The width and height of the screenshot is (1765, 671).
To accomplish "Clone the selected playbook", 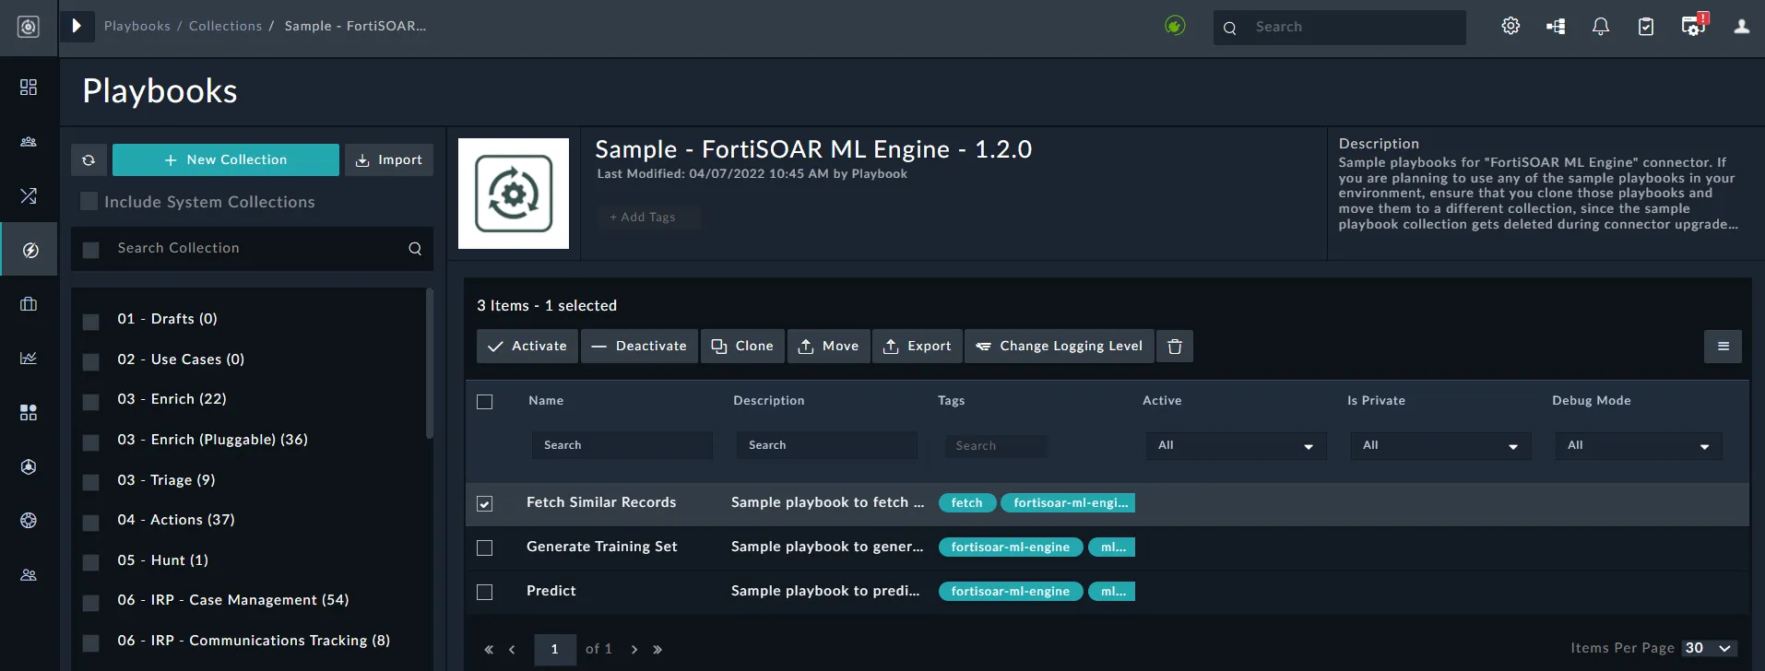I will point(742,347).
